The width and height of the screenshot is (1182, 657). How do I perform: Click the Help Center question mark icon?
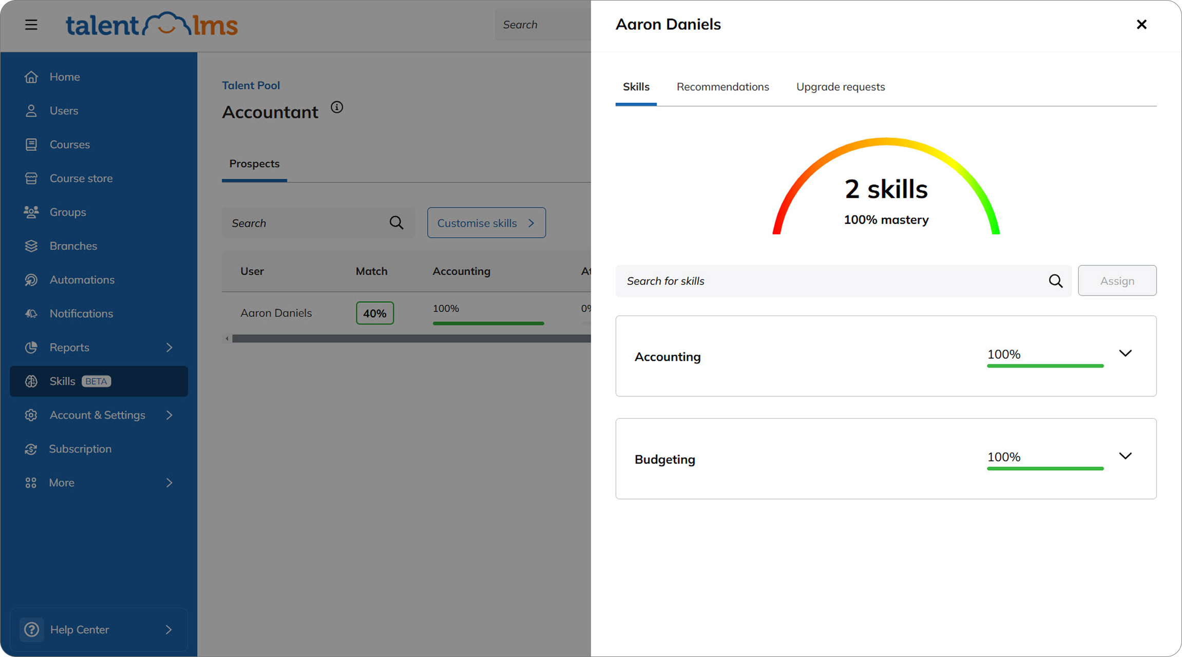point(32,630)
